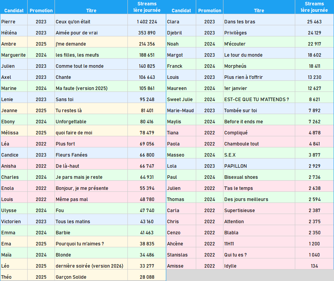The image size is (334, 281).
Task: Select candidate Ahcène
Action: click(181, 242)
